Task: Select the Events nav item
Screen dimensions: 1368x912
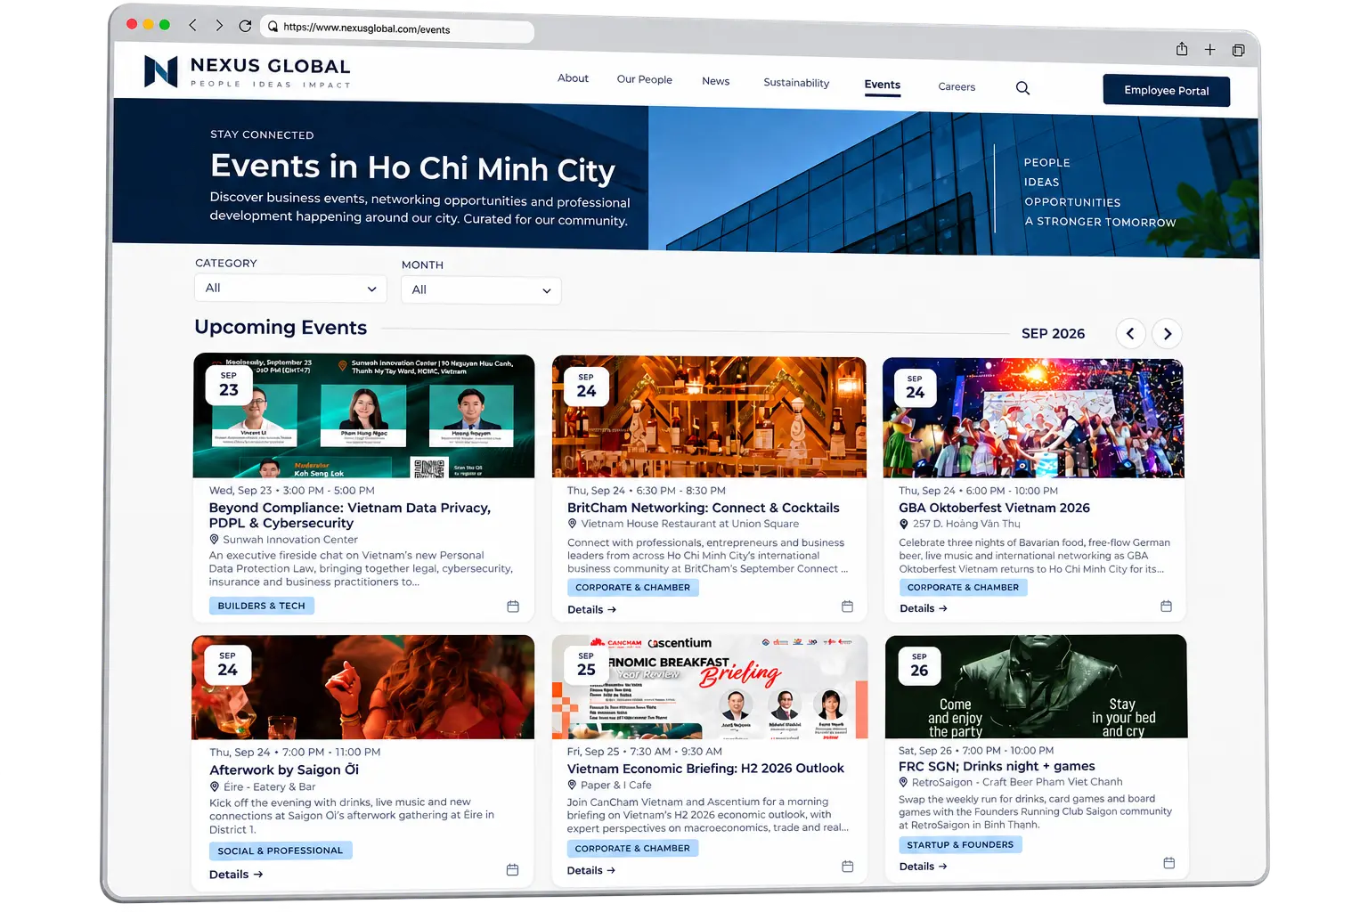Action: 882,85
